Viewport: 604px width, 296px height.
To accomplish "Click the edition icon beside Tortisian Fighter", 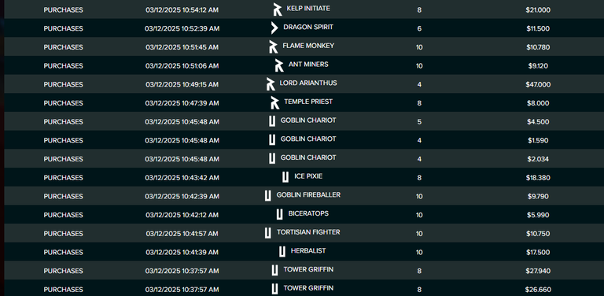I will (x=267, y=233).
